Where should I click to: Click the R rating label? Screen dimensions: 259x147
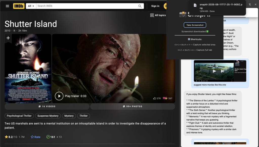coord(14,31)
